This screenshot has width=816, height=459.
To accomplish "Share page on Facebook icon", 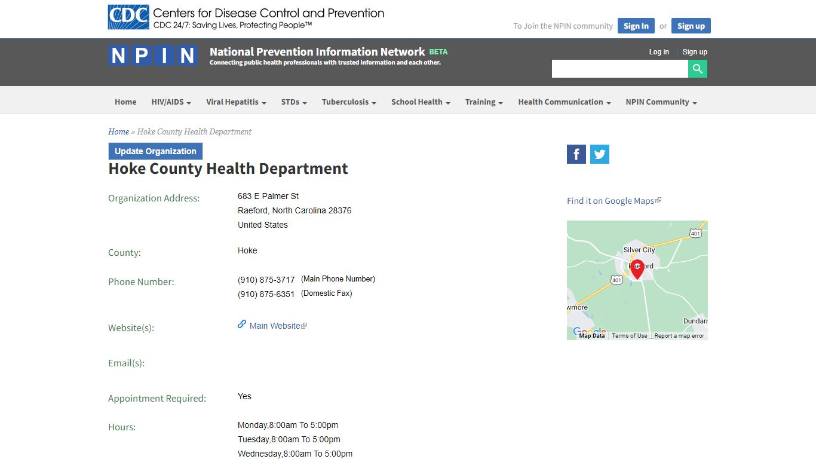I will click(x=576, y=154).
